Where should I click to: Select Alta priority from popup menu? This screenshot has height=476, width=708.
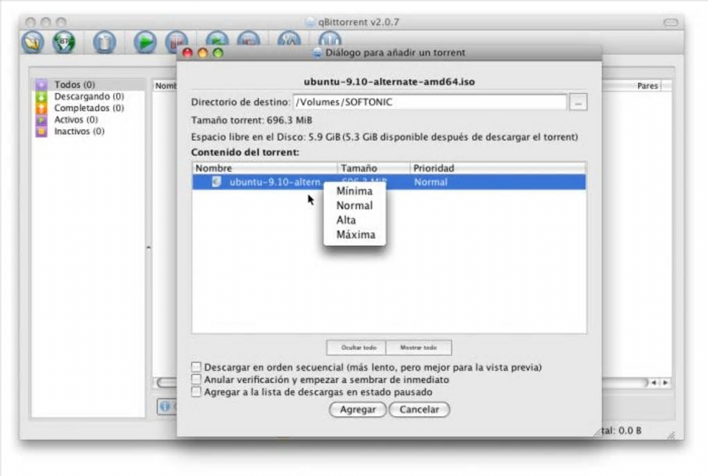(355, 220)
